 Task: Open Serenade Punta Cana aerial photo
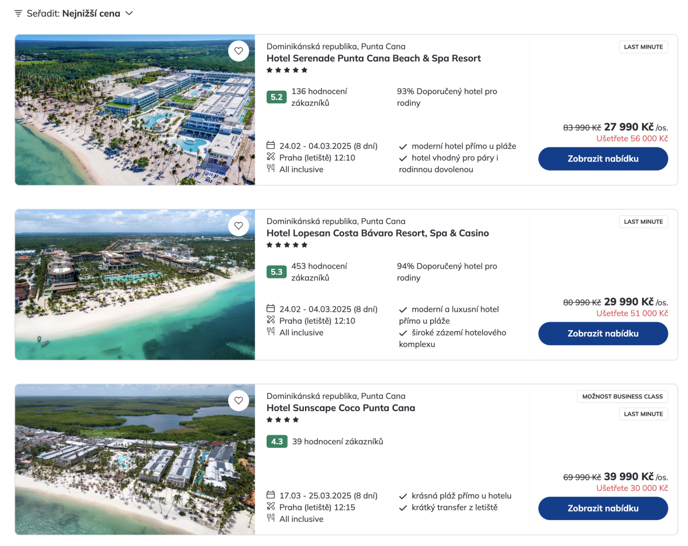tap(135, 110)
